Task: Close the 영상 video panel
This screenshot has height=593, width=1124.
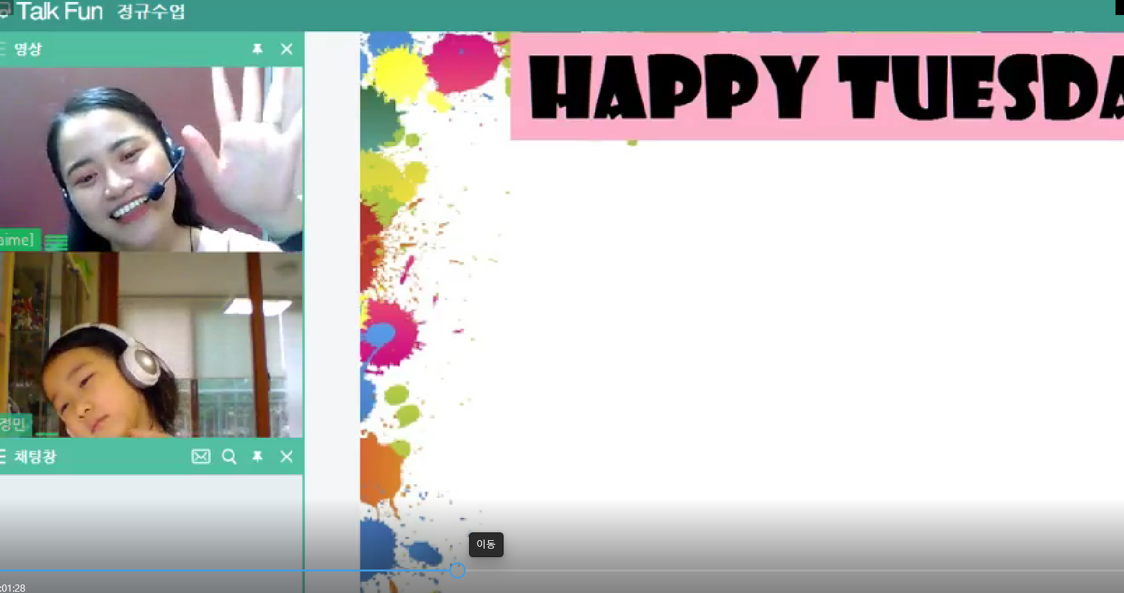Action: 286,49
